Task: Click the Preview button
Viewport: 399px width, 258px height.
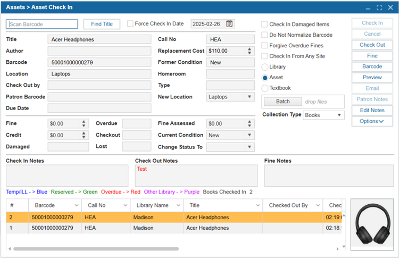Action: coord(372,77)
